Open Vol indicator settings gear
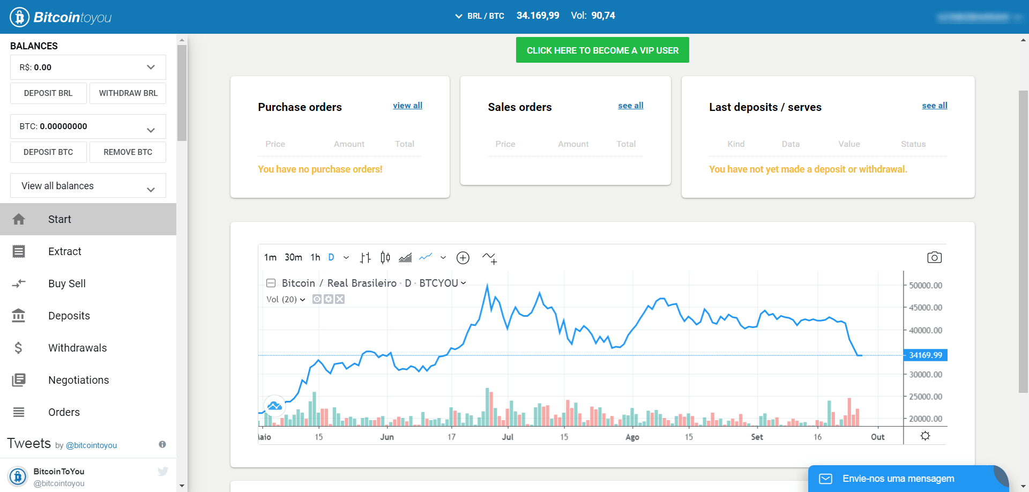 (x=329, y=299)
